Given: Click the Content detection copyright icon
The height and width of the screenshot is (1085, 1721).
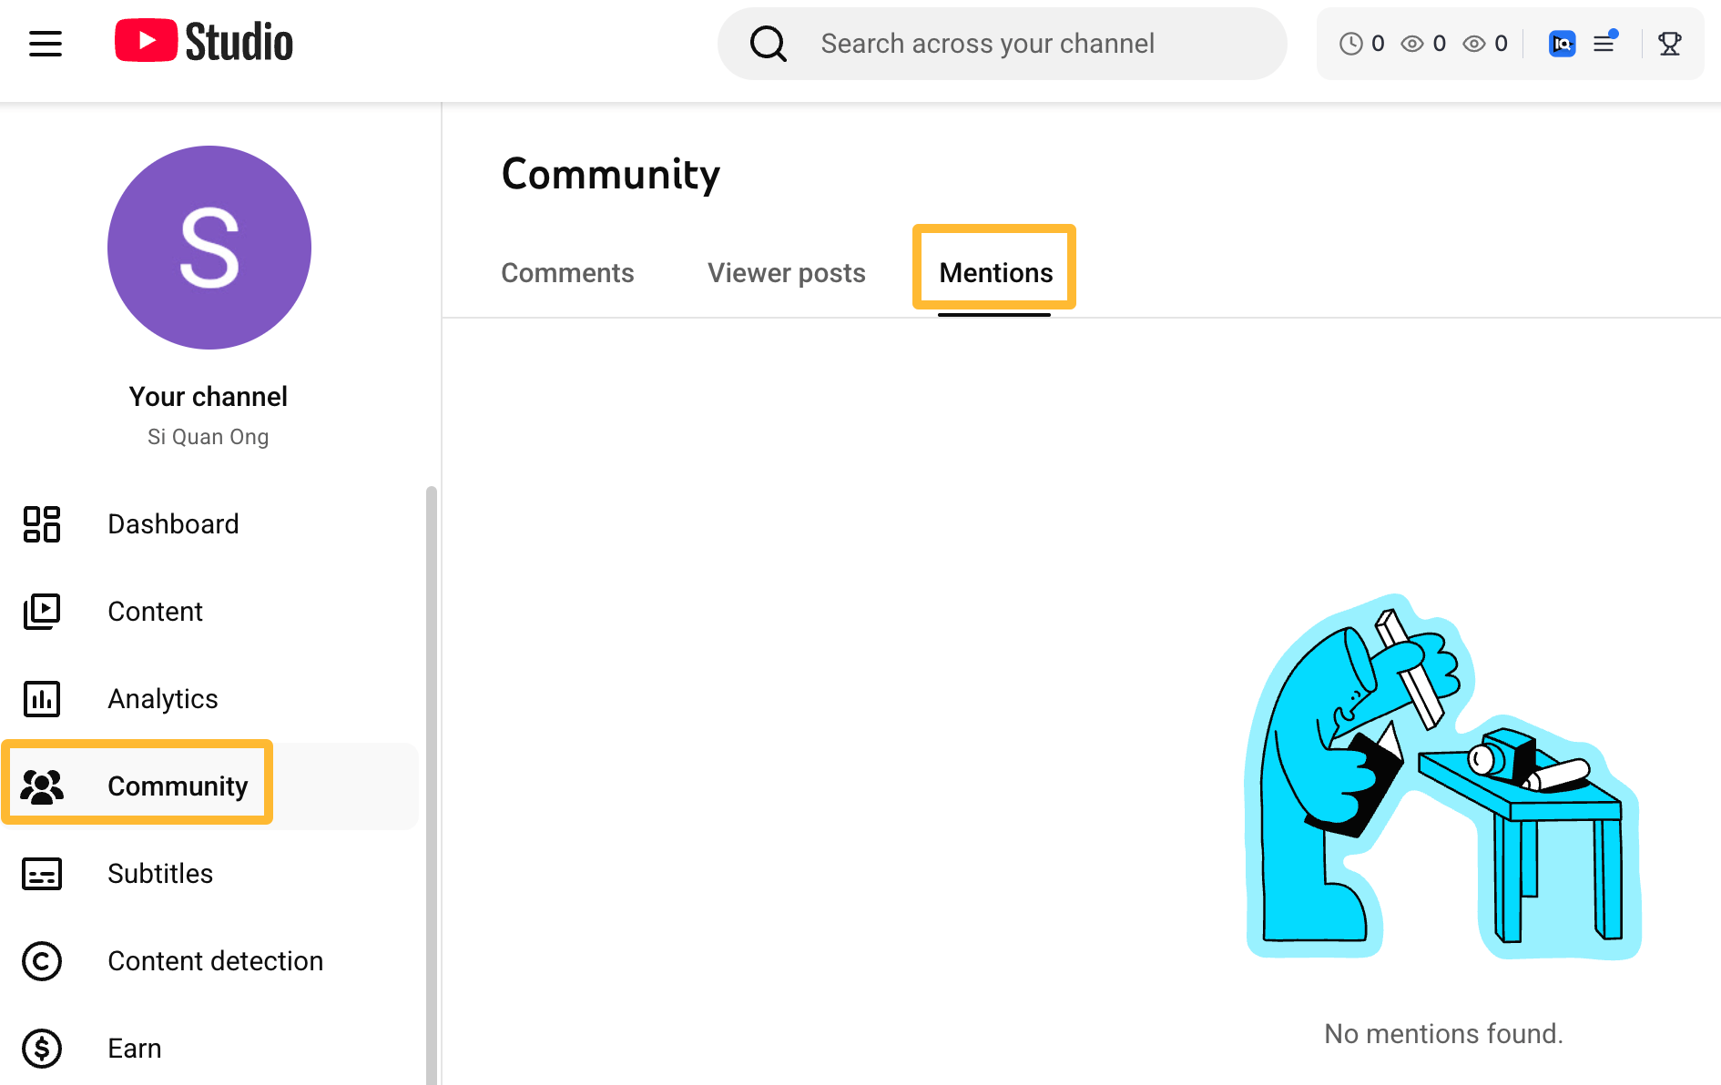Looking at the screenshot, I should (40, 961).
